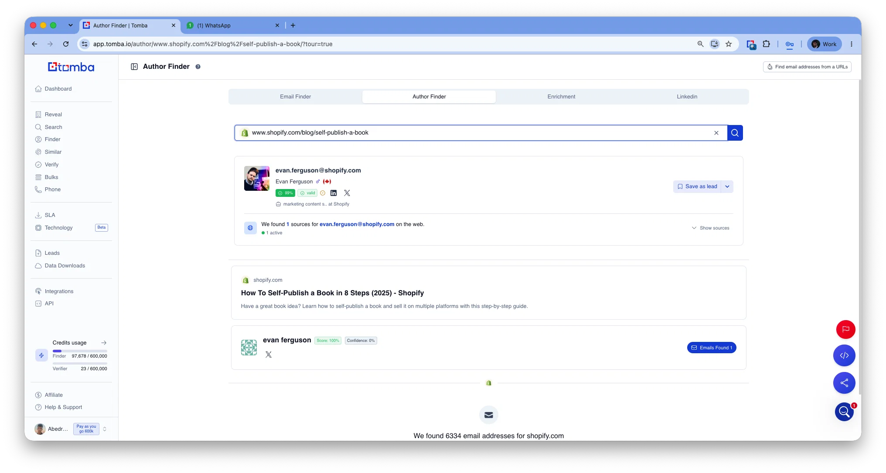
Task: Click the Author Finder help question mark
Action: point(198,67)
